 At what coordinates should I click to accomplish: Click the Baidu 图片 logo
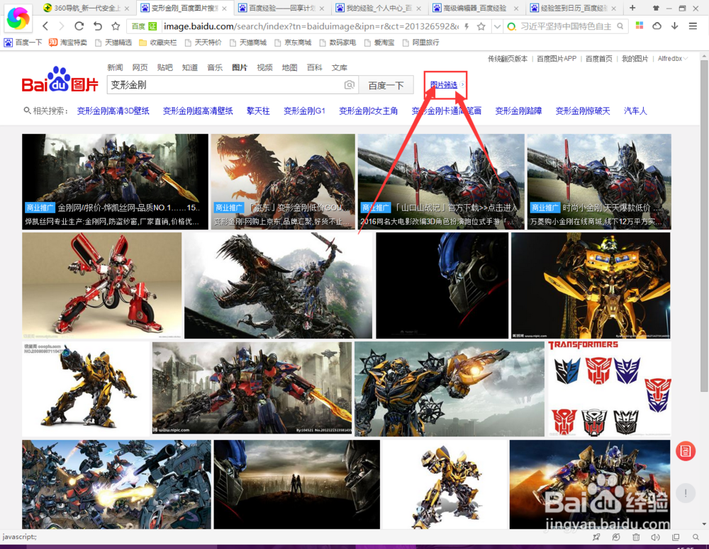[60, 81]
